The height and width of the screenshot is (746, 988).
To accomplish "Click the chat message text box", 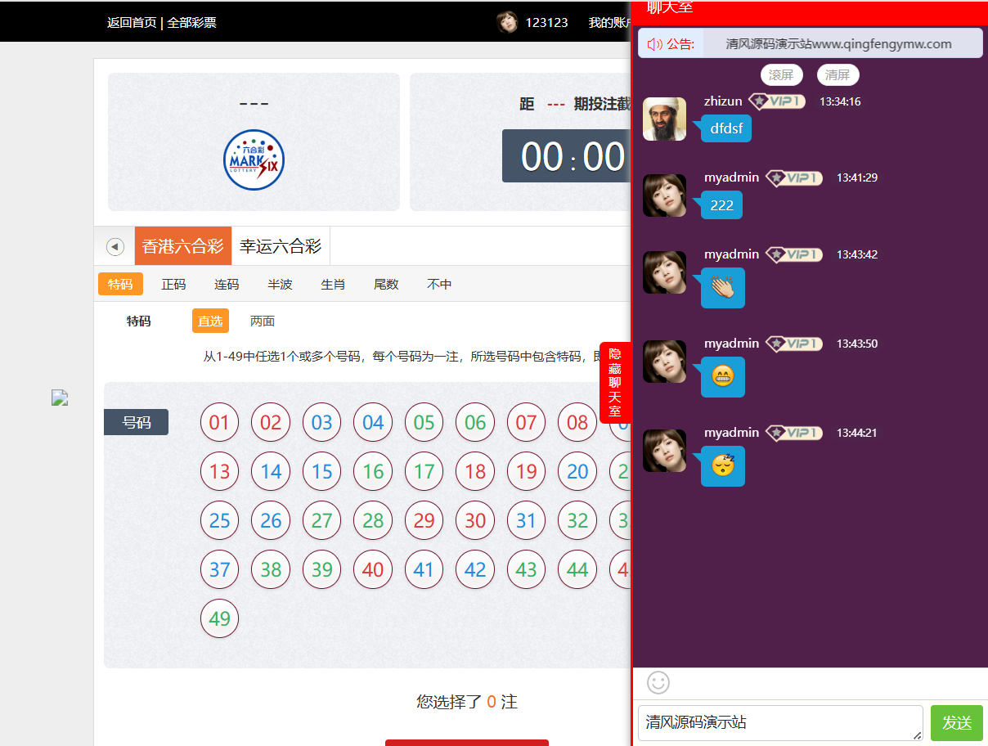I will (x=779, y=723).
